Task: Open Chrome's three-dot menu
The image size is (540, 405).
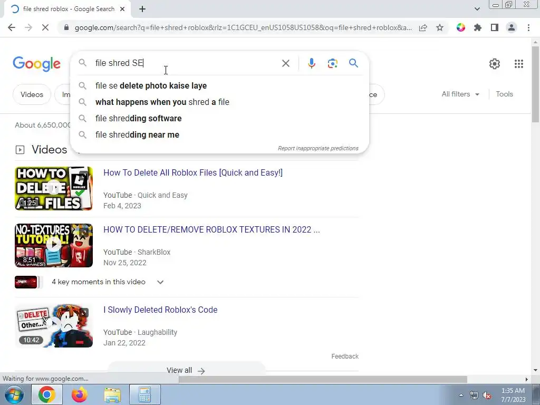Action: point(528,27)
